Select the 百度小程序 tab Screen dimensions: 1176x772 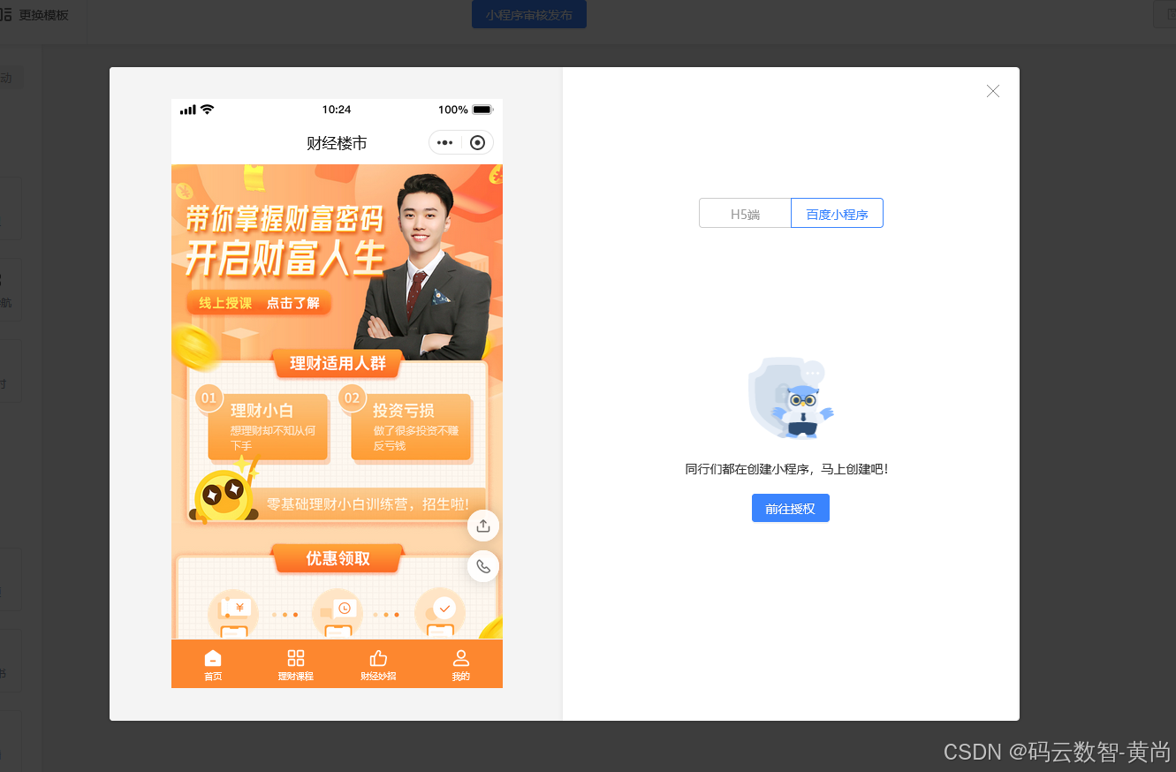[x=837, y=214]
